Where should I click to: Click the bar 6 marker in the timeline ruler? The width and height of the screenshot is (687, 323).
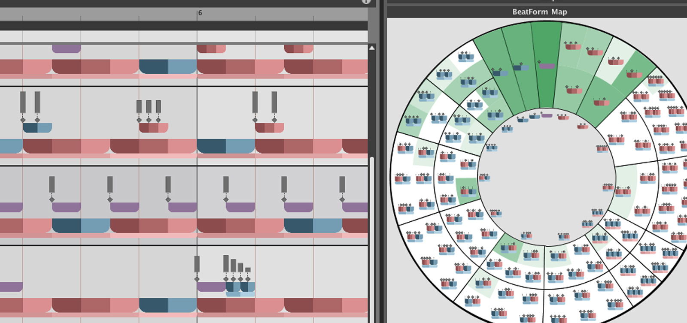[200, 13]
